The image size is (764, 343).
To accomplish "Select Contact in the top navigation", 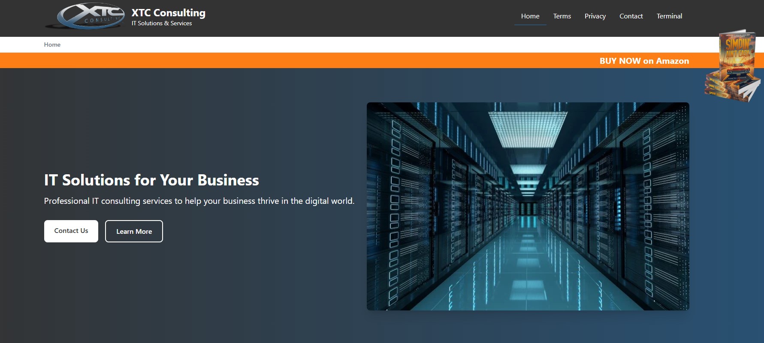I will coord(631,16).
